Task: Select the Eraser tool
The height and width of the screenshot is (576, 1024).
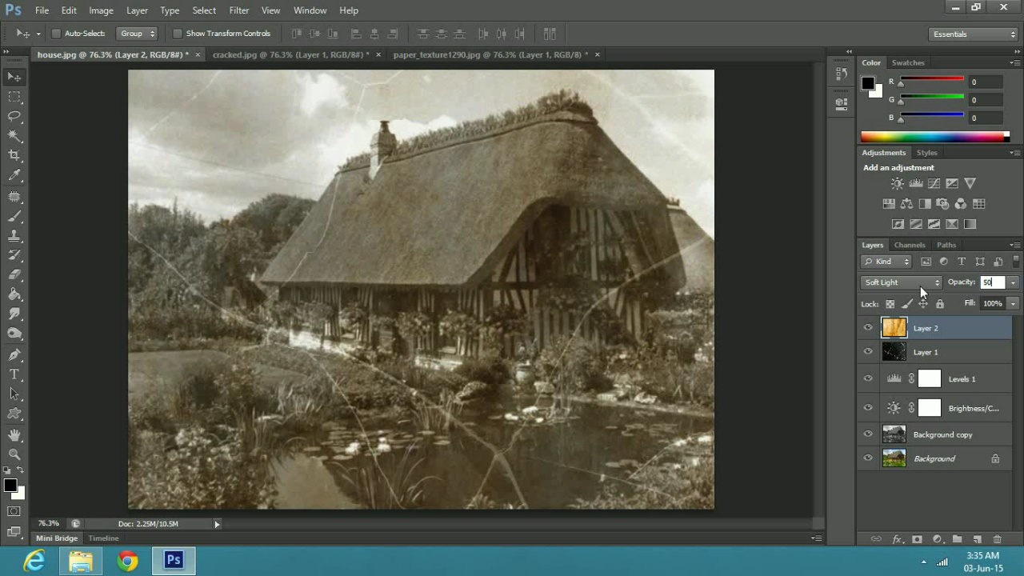Action: [14, 275]
